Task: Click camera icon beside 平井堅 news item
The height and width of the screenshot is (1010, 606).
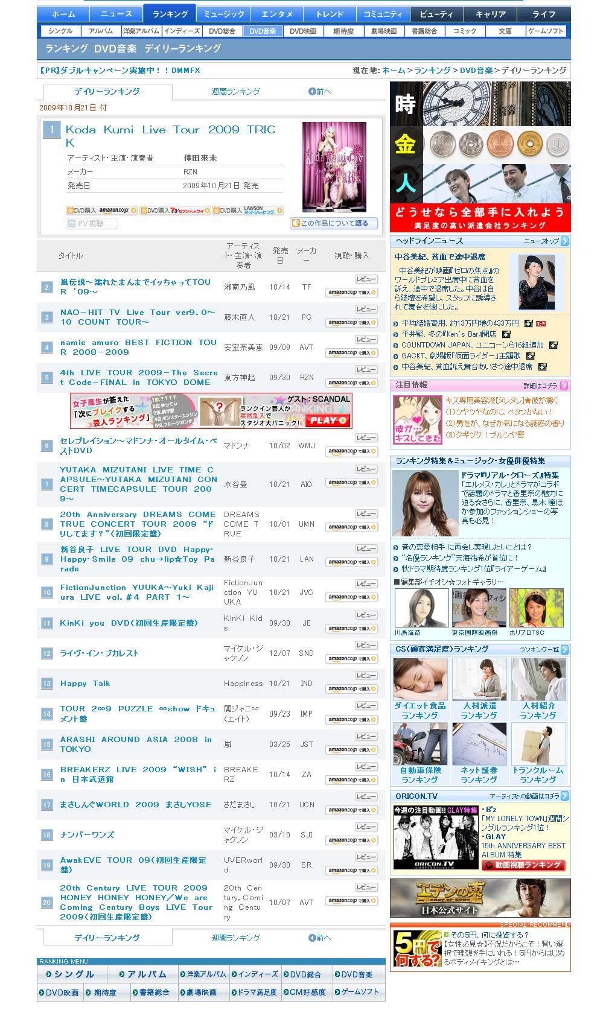Action: point(506,334)
